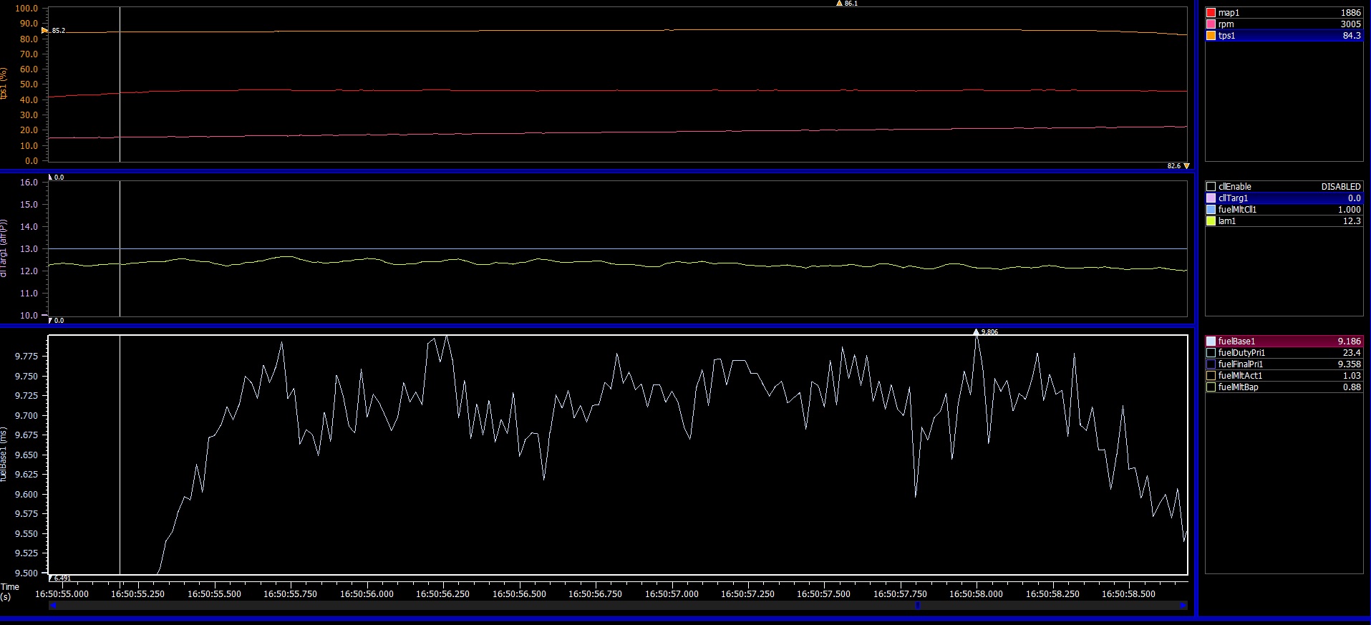Toggle the fuelMltBap channel checkbox
Viewport: 1371px width, 625px height.
pyautogui.click(x=1211, y=387)
